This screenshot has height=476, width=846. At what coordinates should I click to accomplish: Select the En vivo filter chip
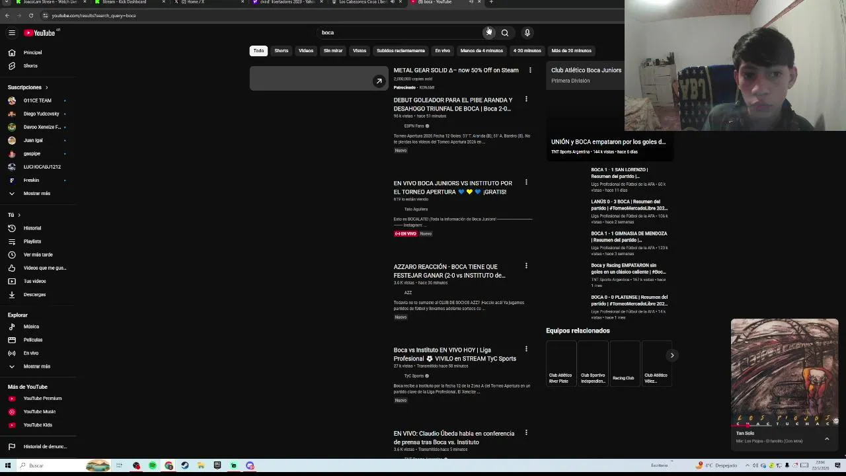tap(443, 51)
